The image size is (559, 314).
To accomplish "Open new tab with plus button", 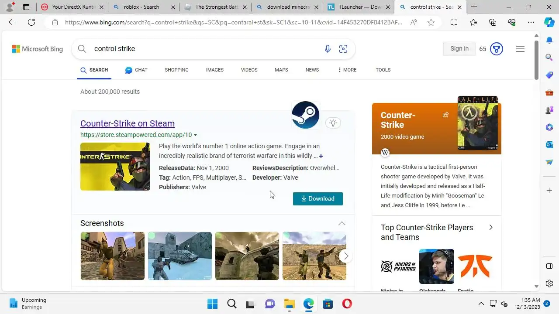I will tap(474, 7).
